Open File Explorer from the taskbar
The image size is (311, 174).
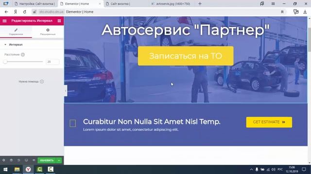(x=17, y=170)
